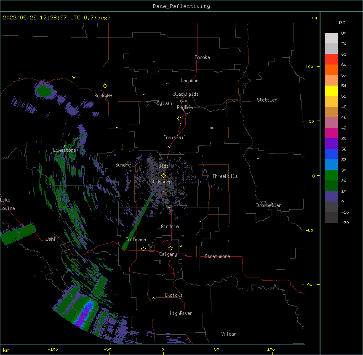The image size is (363, 355).
Task: Select the yellow diamond marker at Olds
Action: click(x=163, y=175)
